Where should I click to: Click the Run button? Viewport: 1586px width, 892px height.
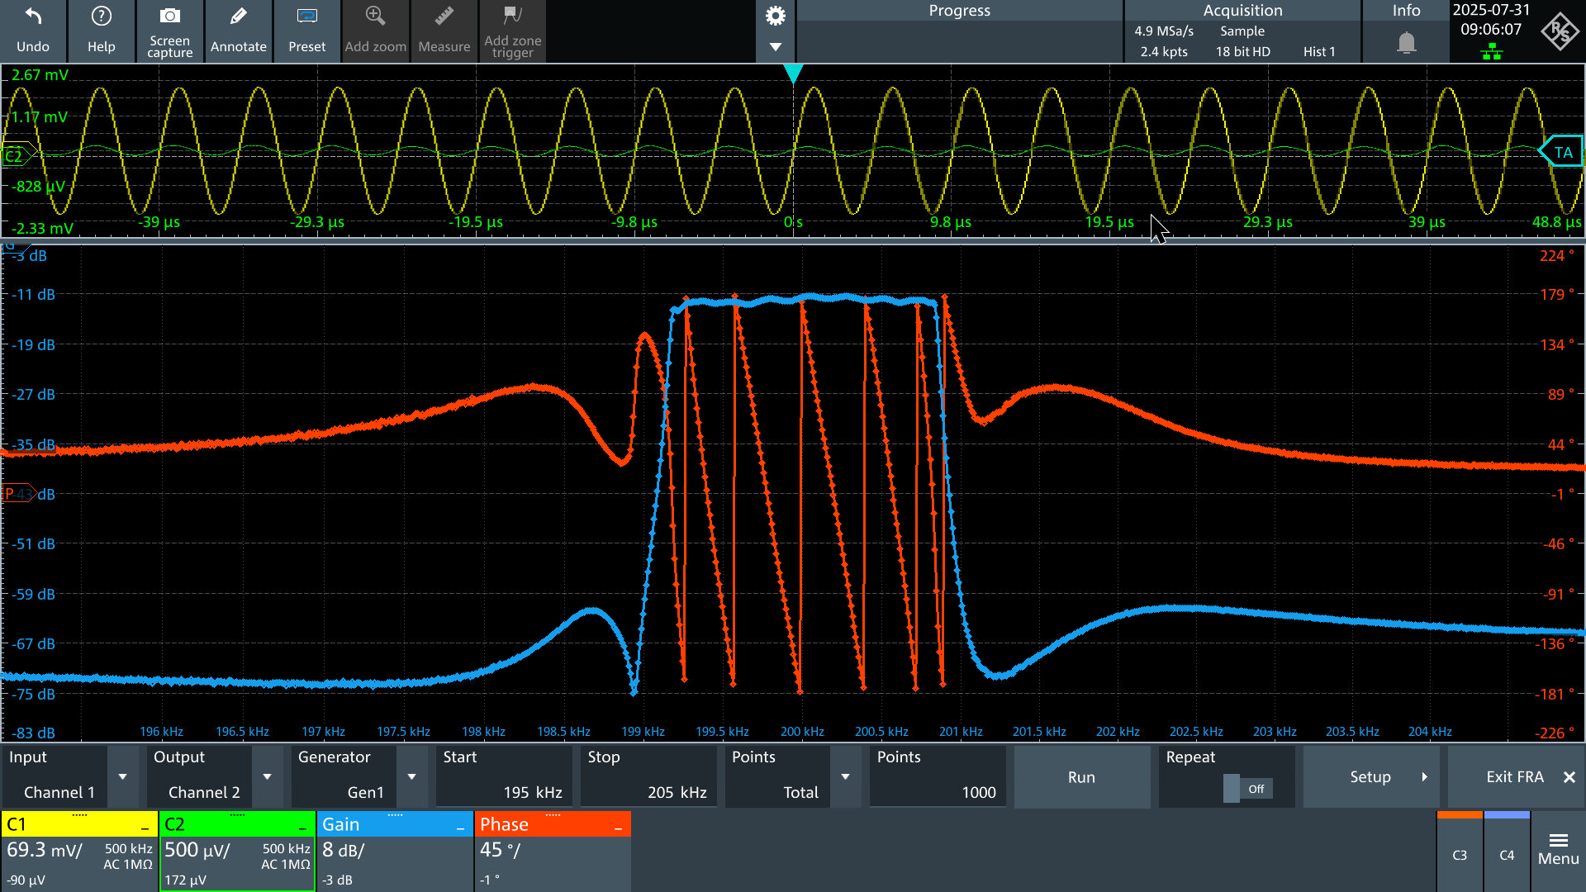(1081, 776)
